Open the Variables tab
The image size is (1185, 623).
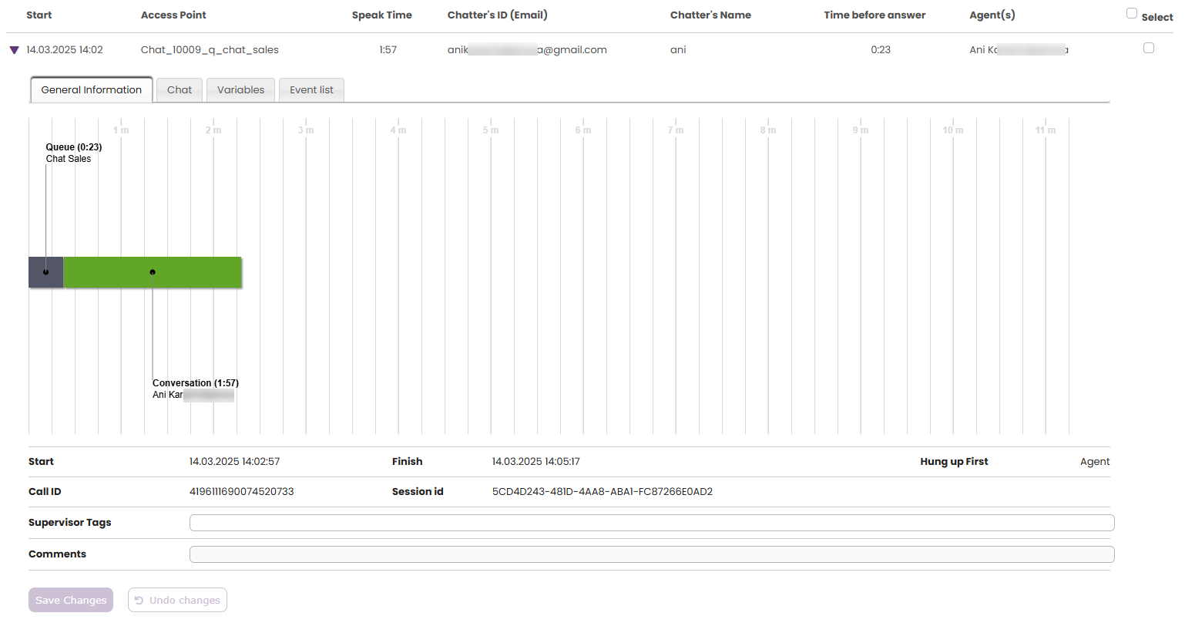click(240, 90)
